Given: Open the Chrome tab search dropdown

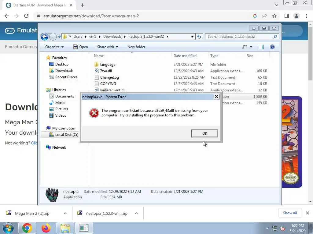Looking at the screenshot, I should click(x=276, y=5).
